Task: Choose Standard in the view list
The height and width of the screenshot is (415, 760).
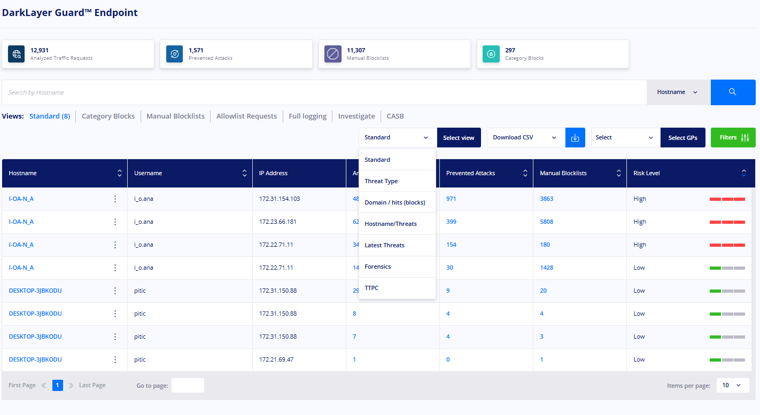Action: tap(398, 160)
